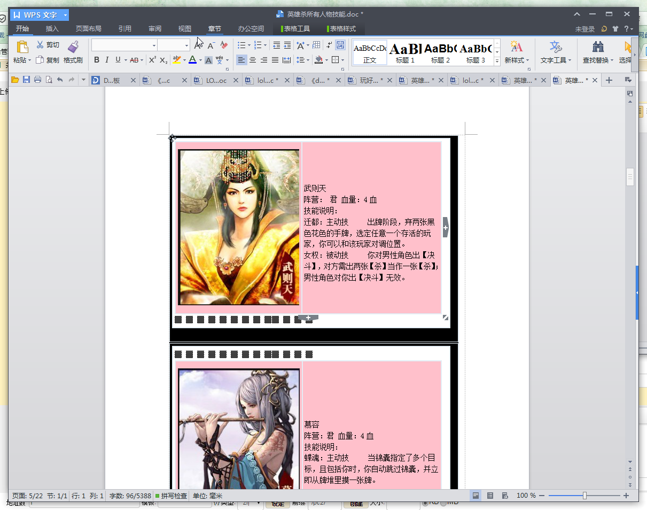Click the print preview icon

tap(49, 80)
